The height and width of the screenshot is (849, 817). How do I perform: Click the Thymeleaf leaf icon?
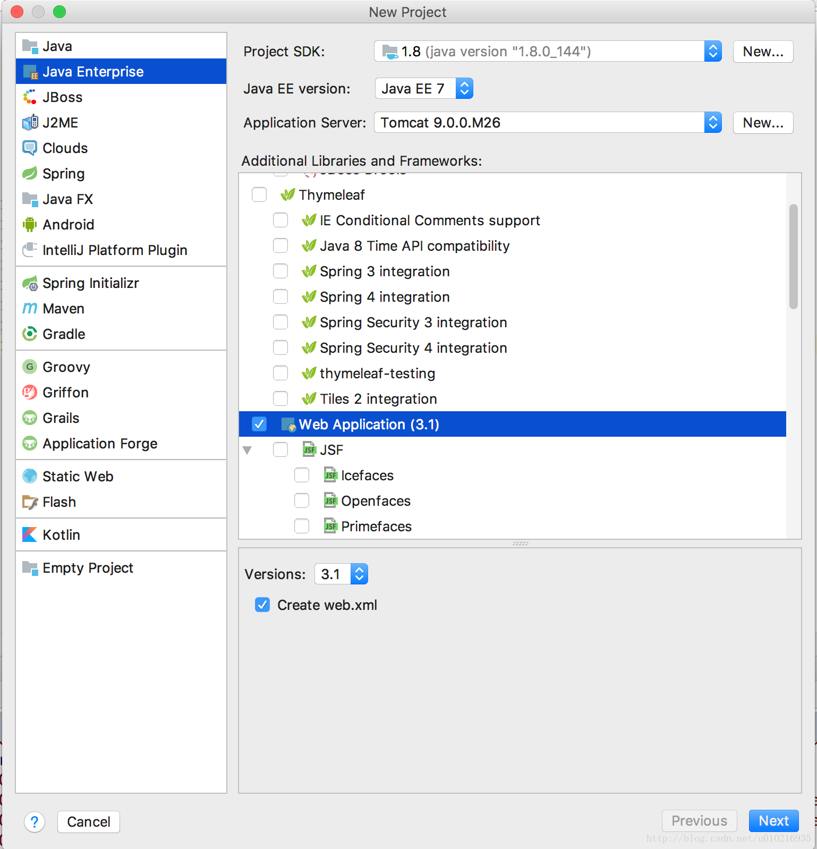coord(288,195)
